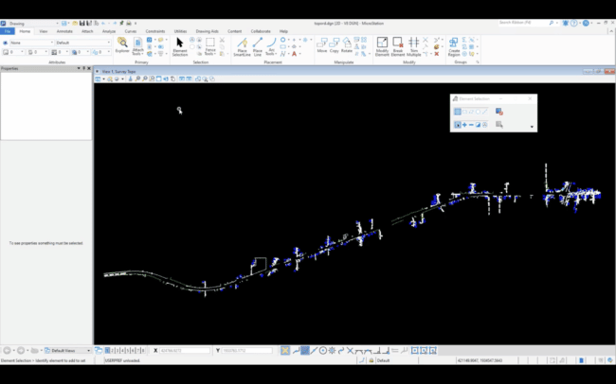Toggle view 8 button in view groups
The height and width of the screenshot is (384, 616).
tap(143, 350)
